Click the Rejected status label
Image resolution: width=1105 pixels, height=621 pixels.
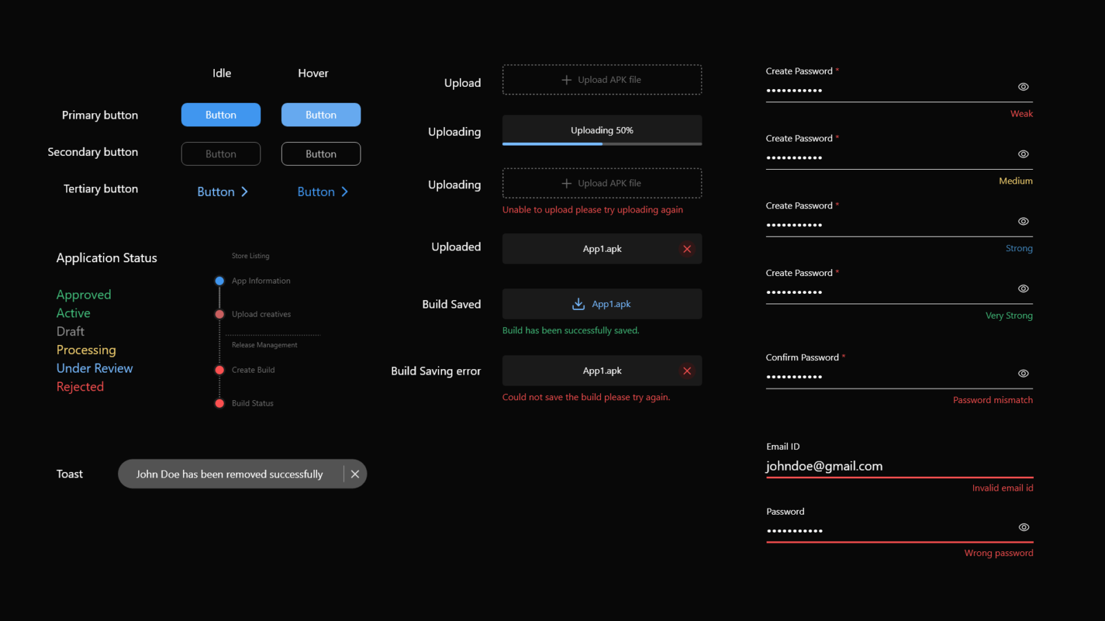80,387
